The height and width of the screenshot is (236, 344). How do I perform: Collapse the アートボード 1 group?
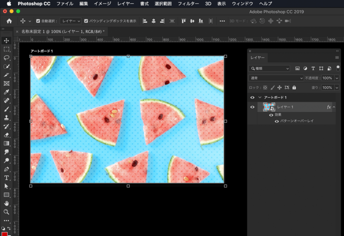pos(259,98)
